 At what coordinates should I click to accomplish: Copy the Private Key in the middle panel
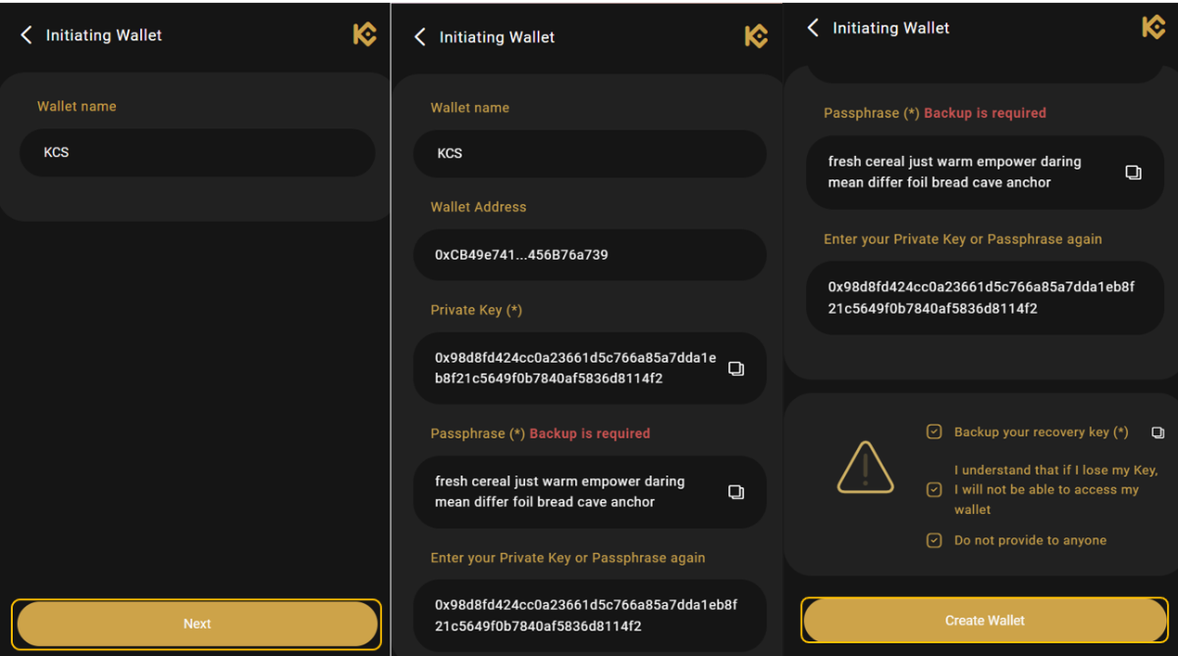(735, 369)
